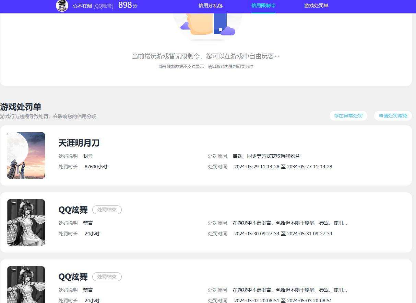Click truncated penalty reason on 2024-05-02 card
This screenshot has height=303, width=416.
click(x=290, y=290)
